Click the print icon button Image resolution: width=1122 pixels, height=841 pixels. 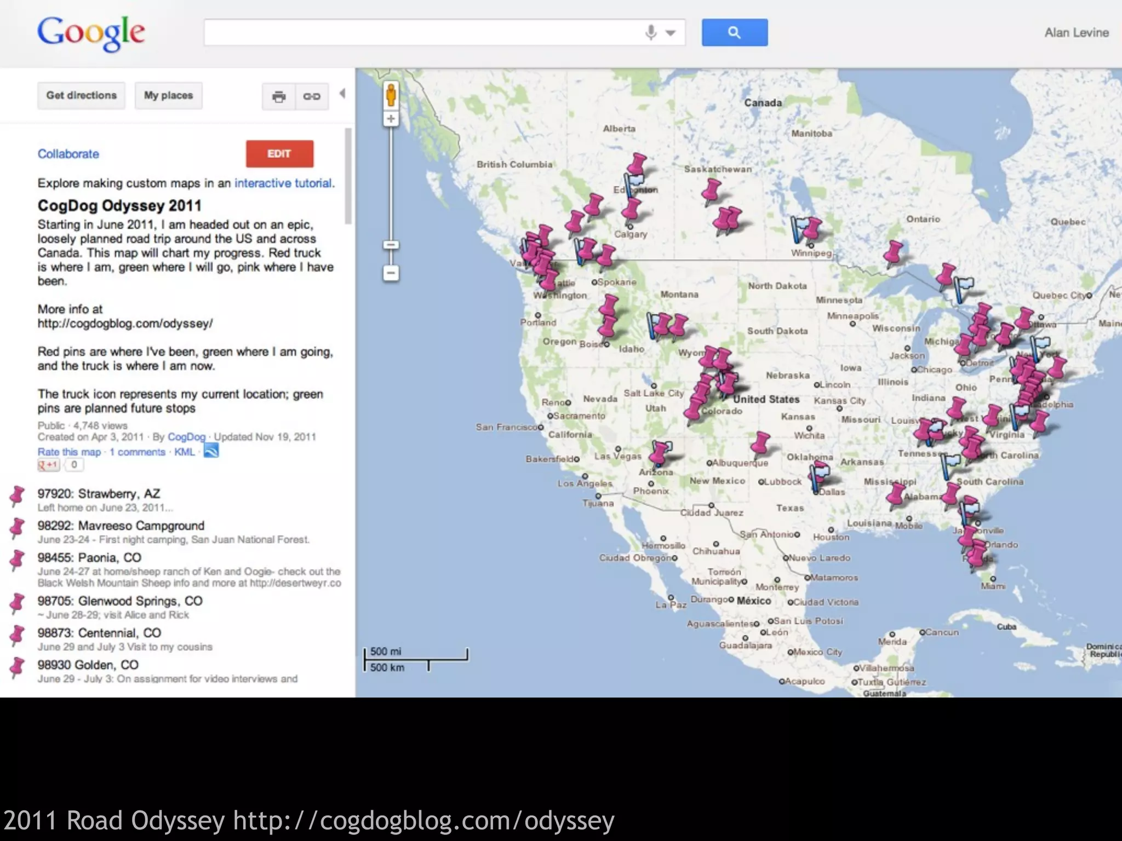click(279, 97)
